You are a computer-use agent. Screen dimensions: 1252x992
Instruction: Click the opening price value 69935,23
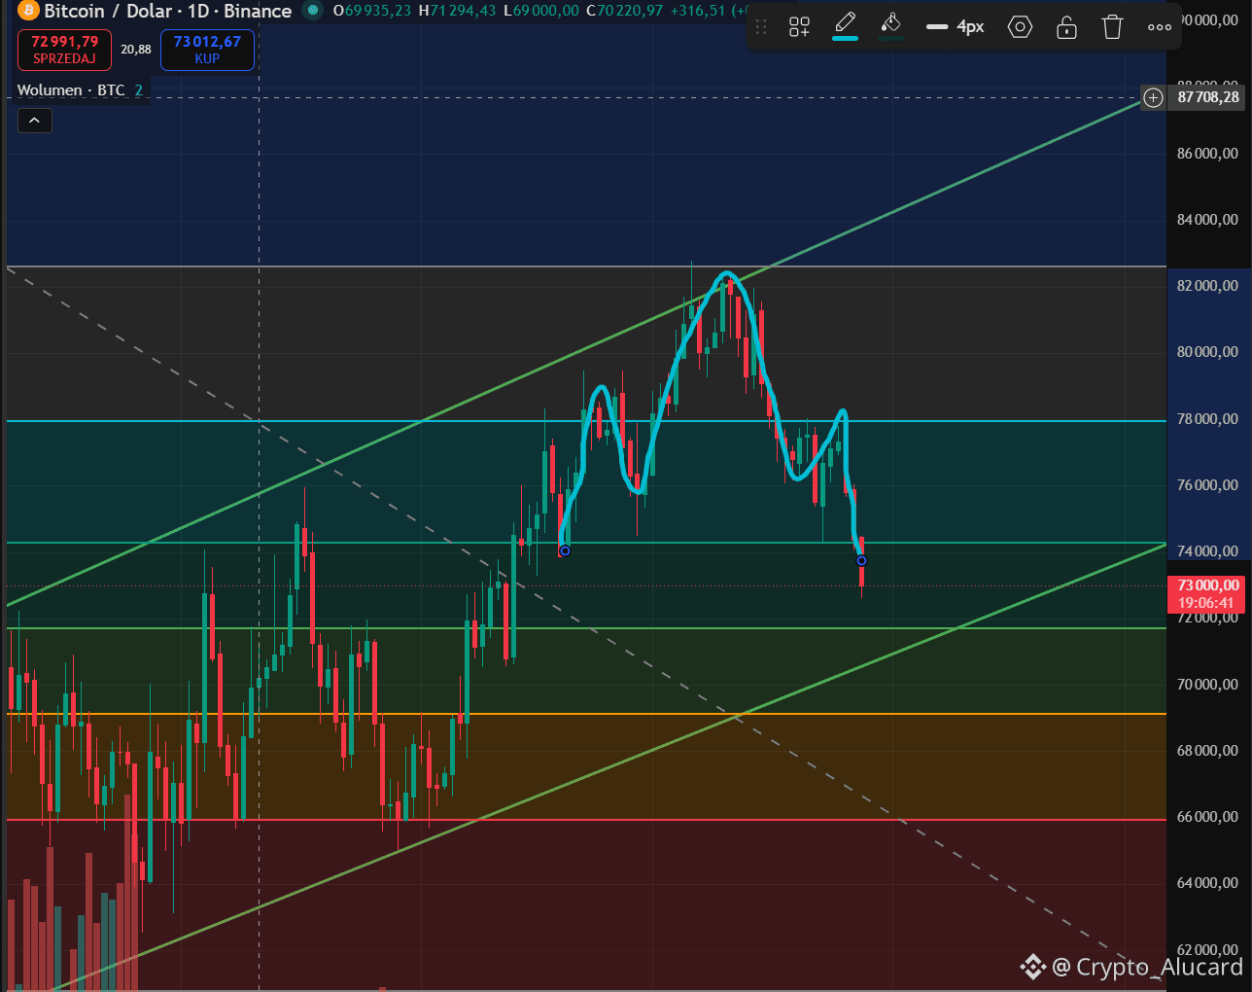(378, 11)
